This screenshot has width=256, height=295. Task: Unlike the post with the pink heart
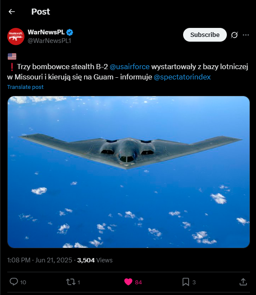click(128, 282)
